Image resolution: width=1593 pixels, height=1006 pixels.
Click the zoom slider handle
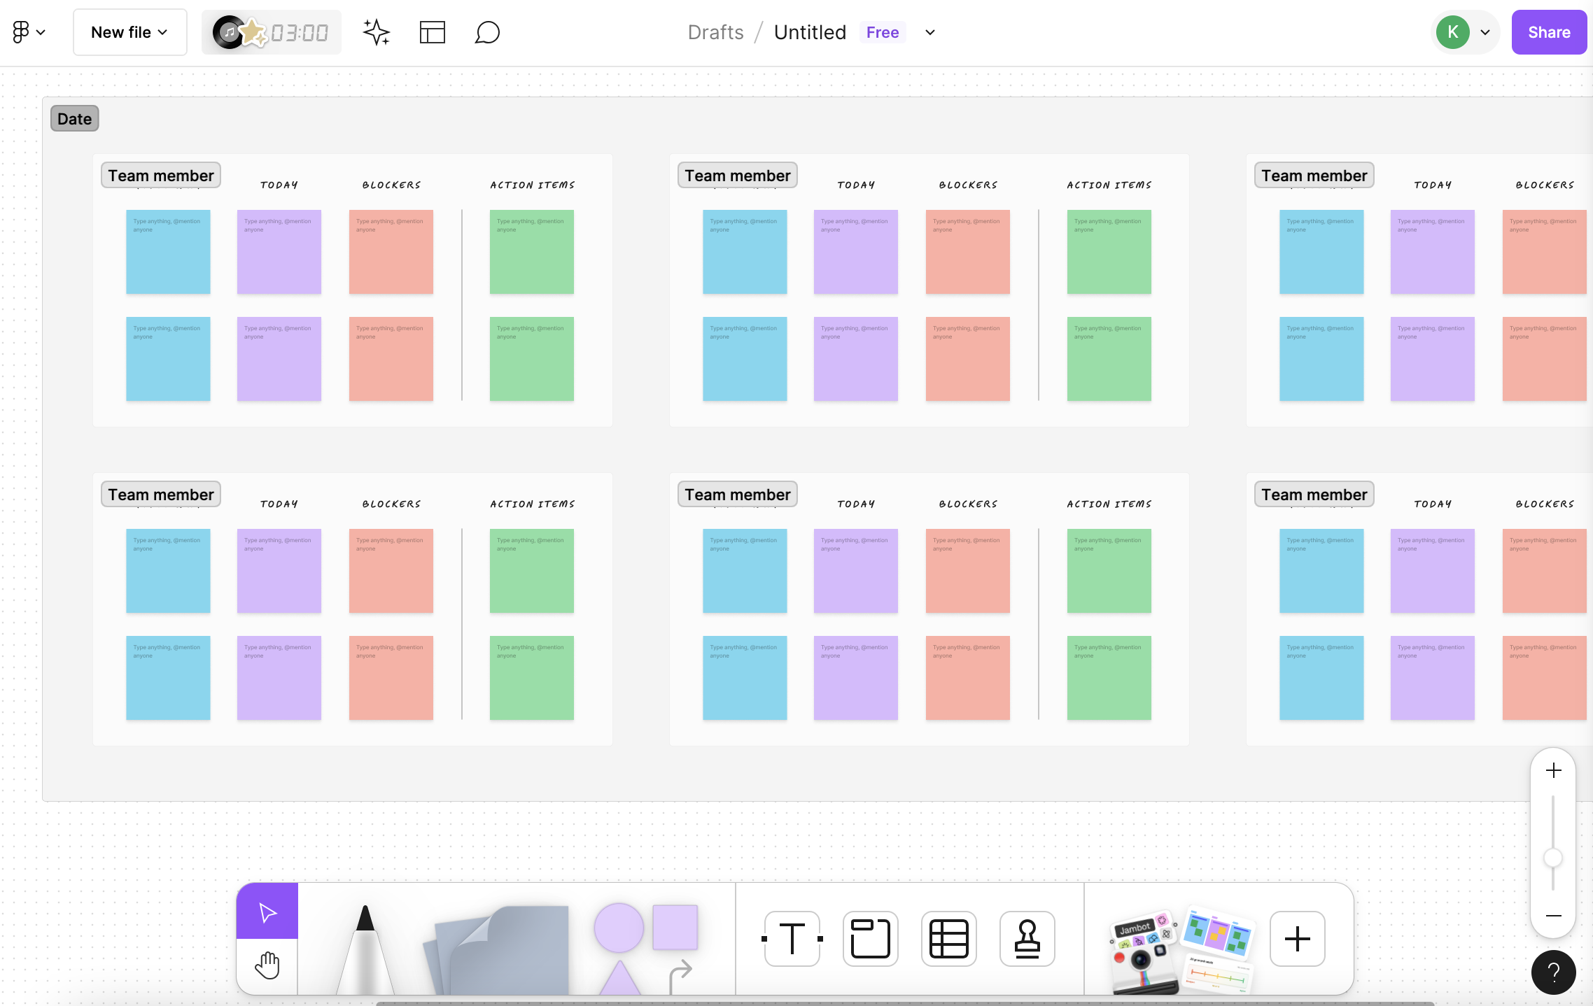click(1553, 858)
